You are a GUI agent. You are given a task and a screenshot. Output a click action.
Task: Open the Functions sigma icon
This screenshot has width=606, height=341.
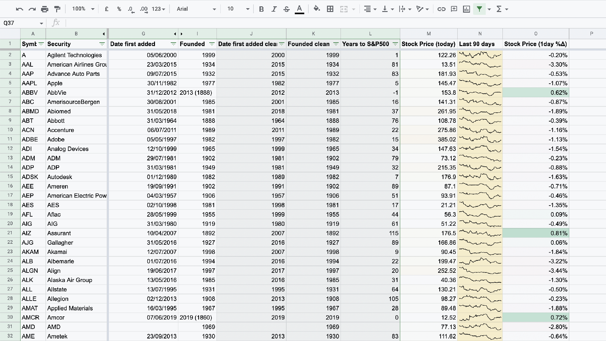(x=499, y=9)
